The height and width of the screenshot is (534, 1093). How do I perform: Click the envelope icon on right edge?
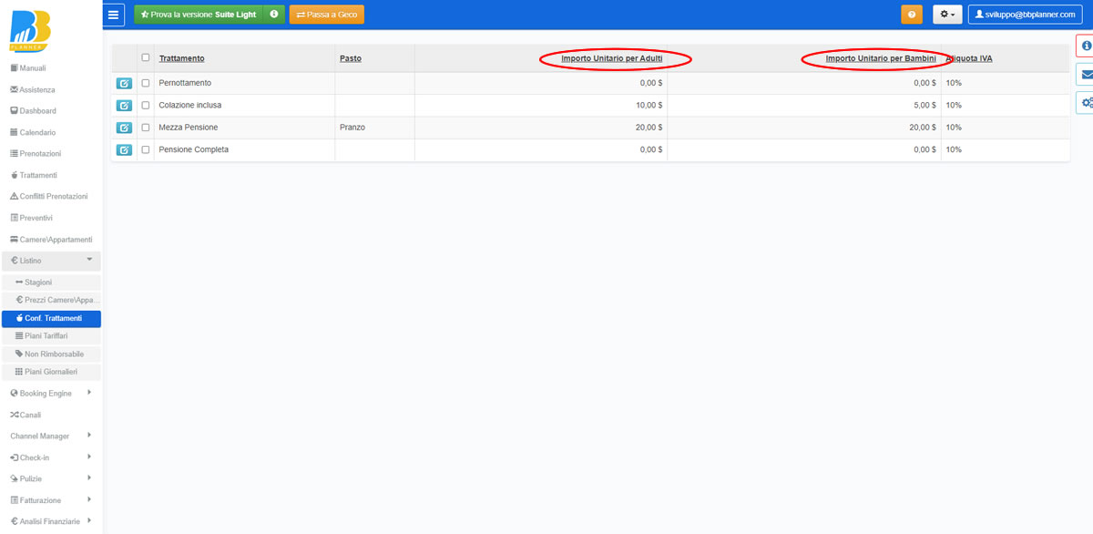1086,74
